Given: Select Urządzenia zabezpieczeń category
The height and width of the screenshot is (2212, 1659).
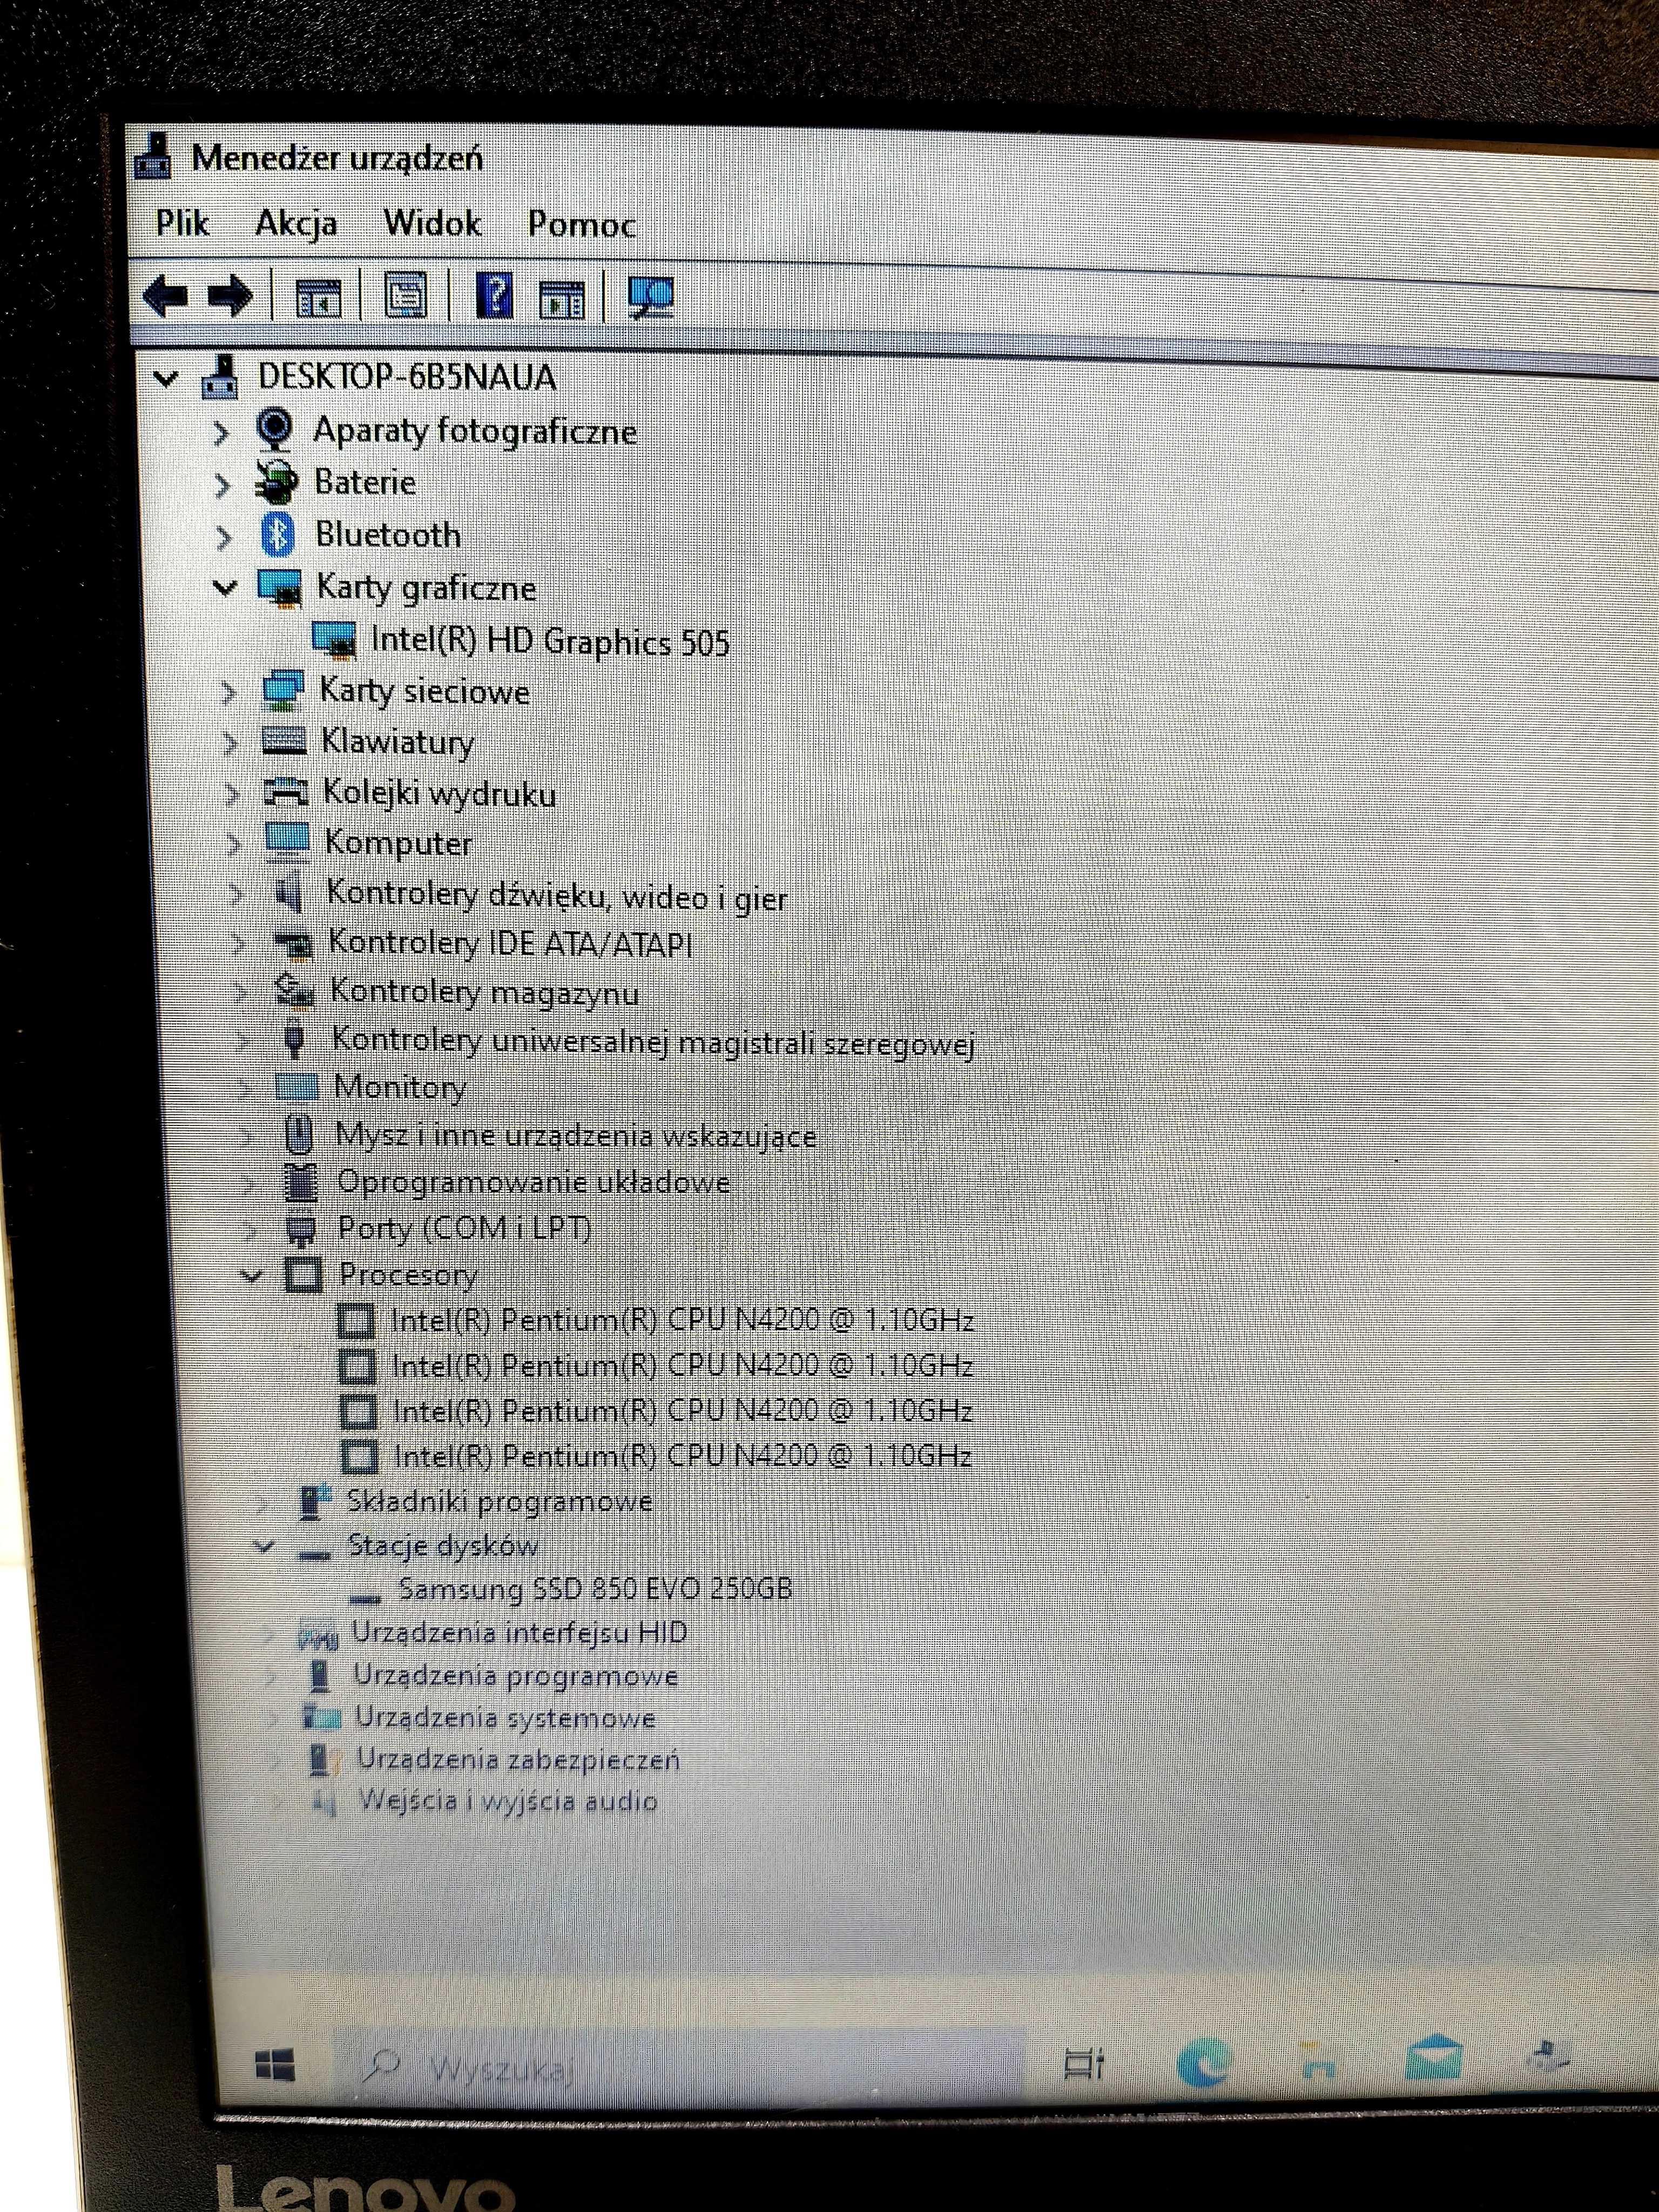Looking at the screenshot, I should [519, 1759].
